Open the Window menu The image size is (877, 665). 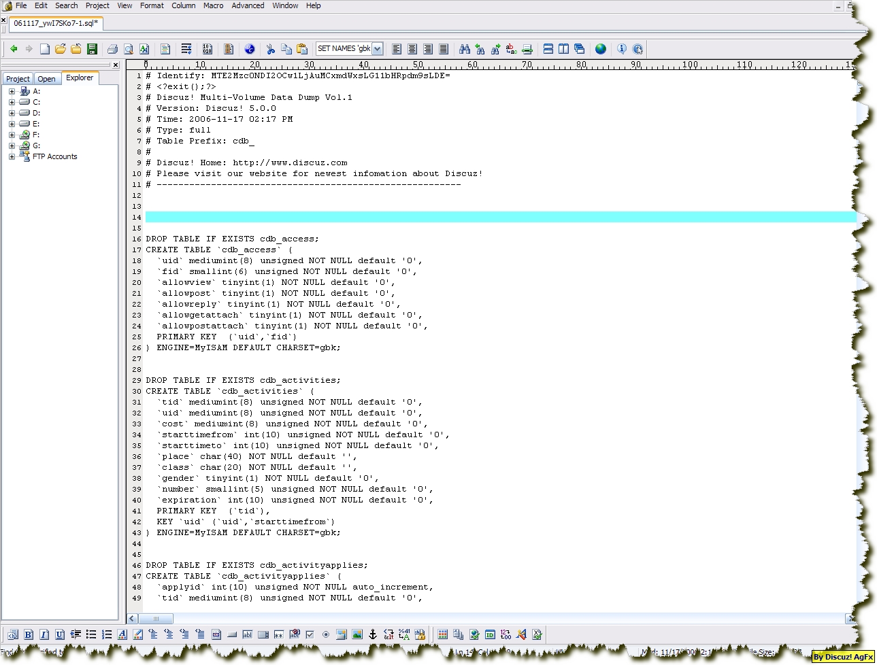pos(285,5)
